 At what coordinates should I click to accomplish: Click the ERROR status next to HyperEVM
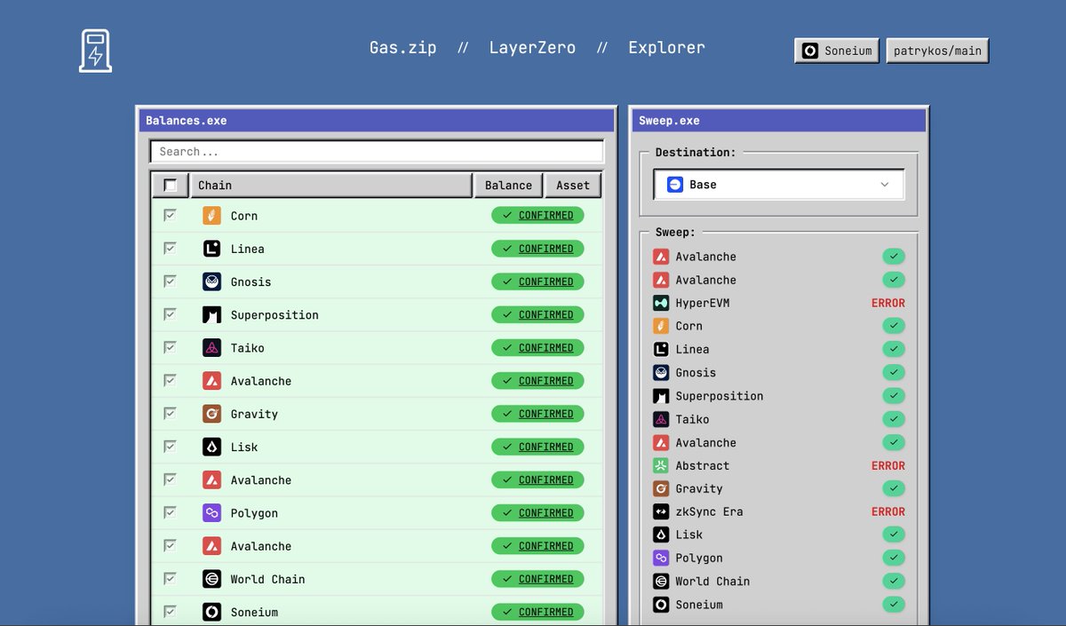coord(888,303)
